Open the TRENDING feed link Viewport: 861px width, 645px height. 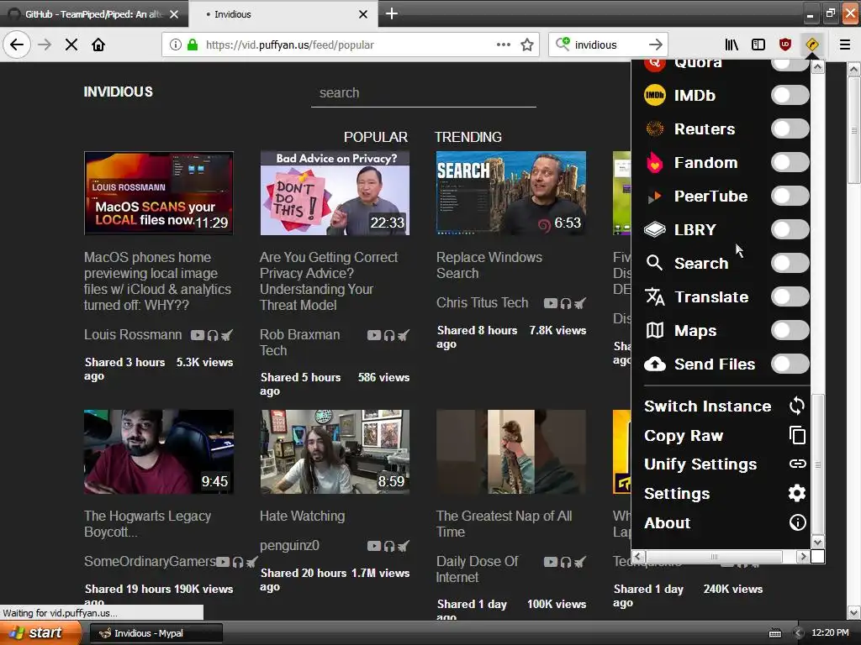pos(467,137)
